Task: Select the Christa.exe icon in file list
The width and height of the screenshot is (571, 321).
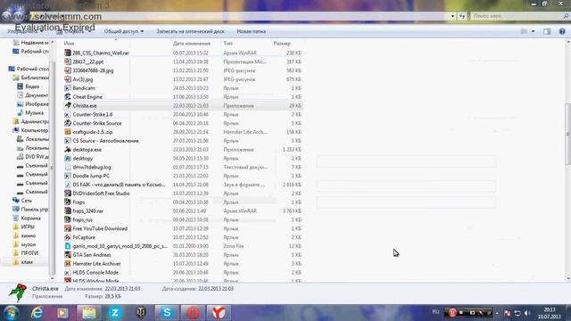Action: point(68,105)
